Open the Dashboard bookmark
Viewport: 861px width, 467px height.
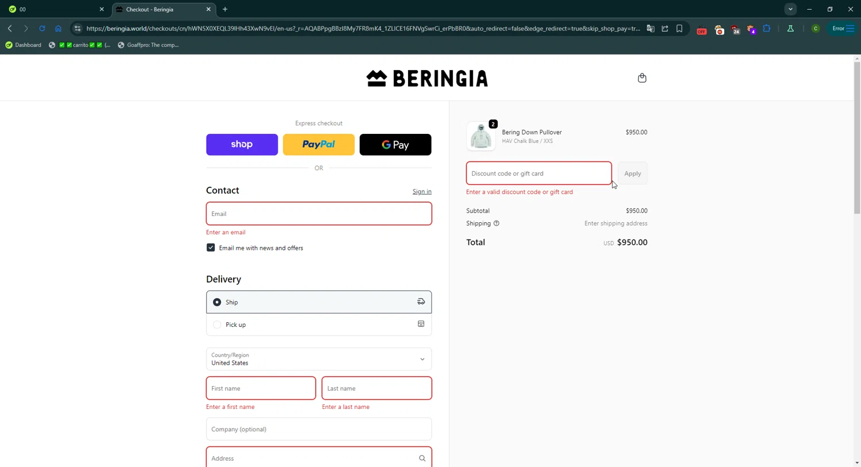pyautogui.click(x=24, y=45)
